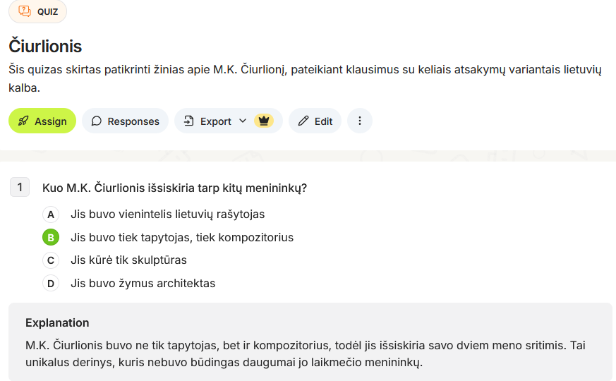Expand the Export dropdown chevron
Viewport: 616px width, 381px height.
[243, 121]
